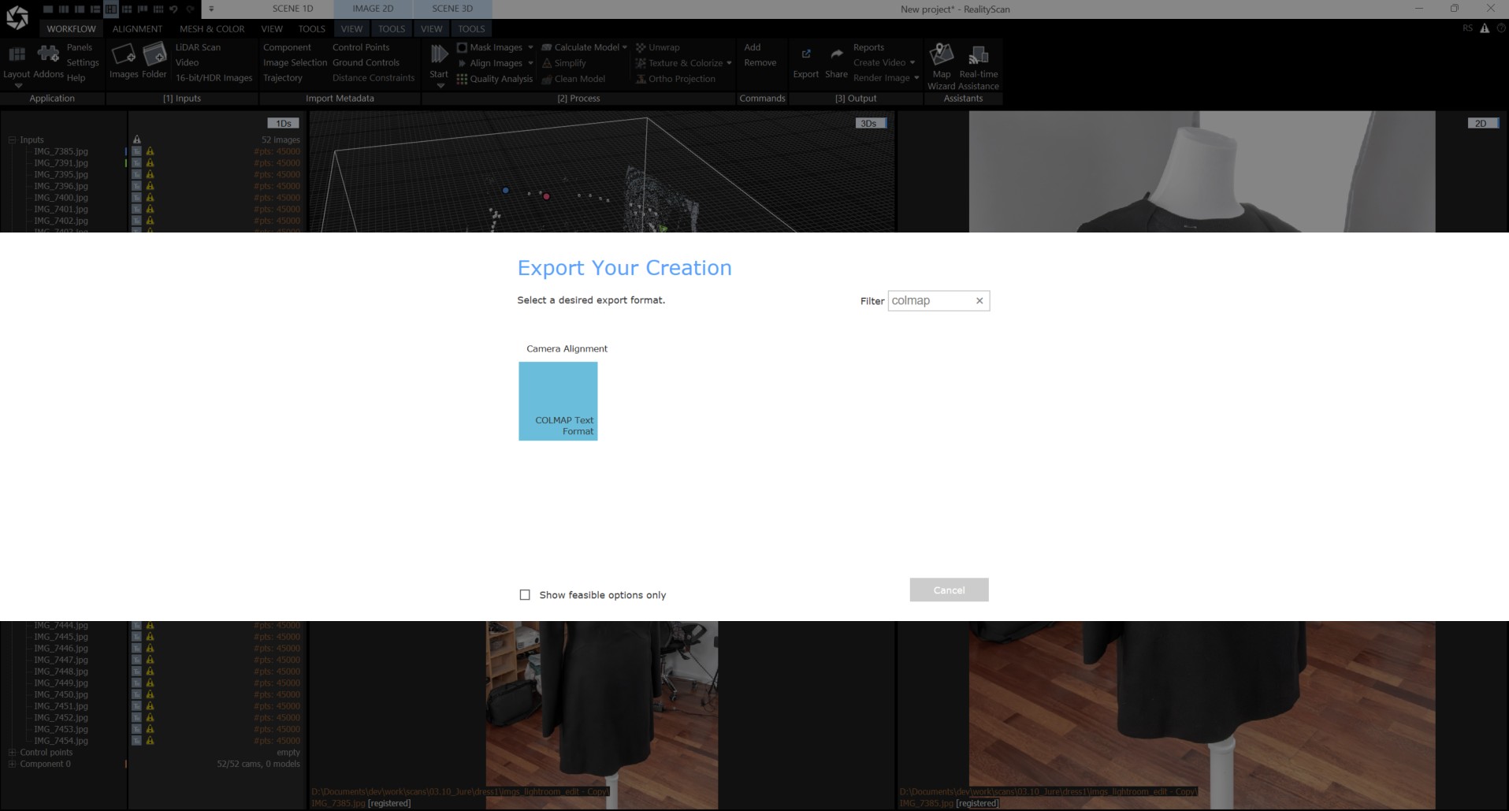
Task: Open the SCENE 3D view tab
Action: coord(451,9)
